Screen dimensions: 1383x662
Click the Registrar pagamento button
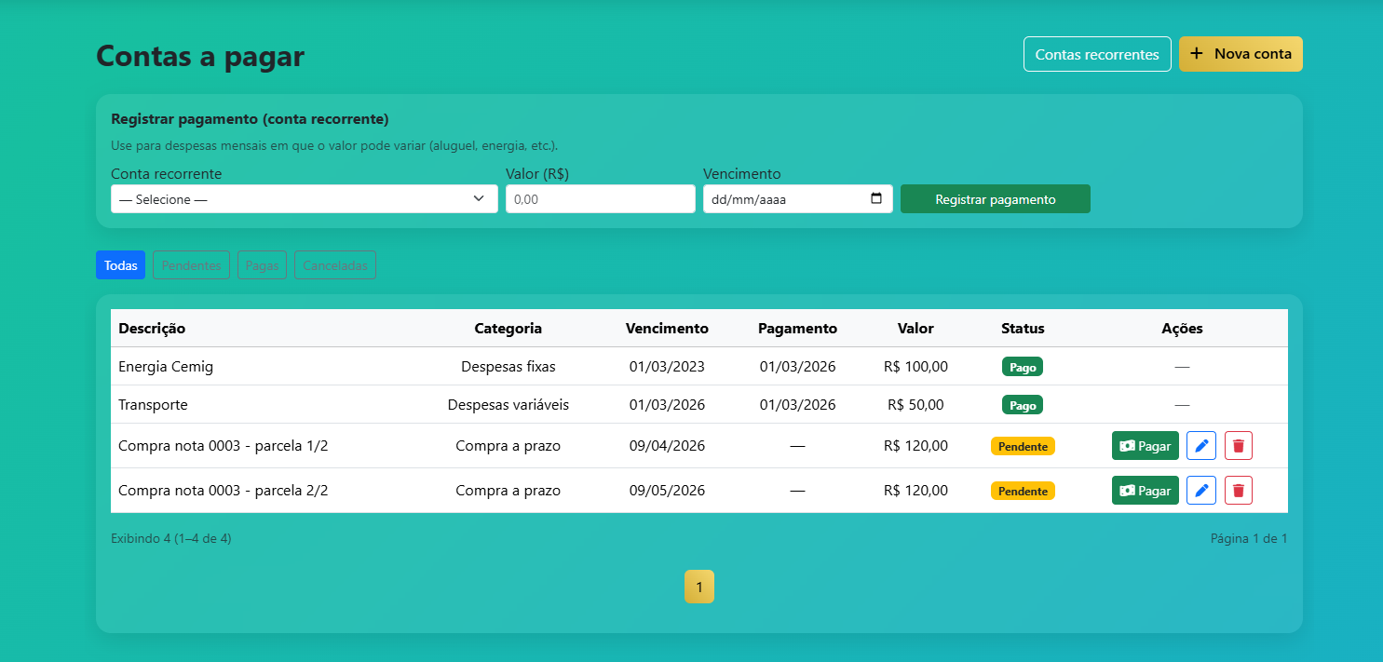(x=995, y=198)
